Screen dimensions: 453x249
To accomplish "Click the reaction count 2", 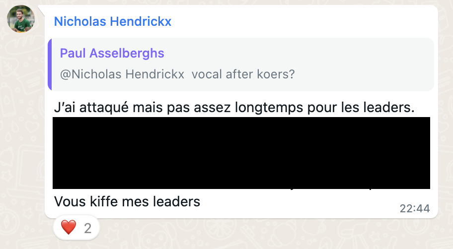I will click(88, 228).
